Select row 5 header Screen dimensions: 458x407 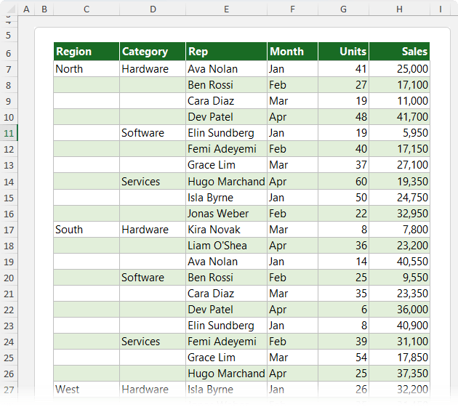pyautogui.click(x=9, y=36)
